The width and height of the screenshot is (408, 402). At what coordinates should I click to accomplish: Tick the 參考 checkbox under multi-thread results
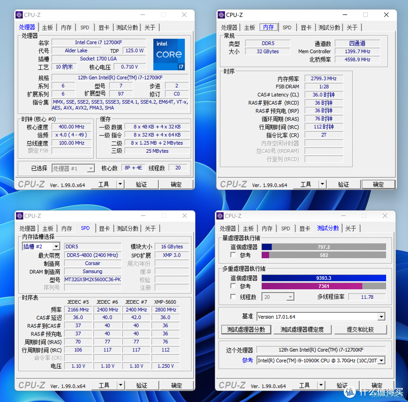coord(233,286)
